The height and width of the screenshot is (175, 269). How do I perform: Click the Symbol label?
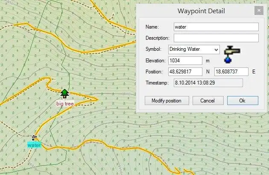tap(154, 49)
